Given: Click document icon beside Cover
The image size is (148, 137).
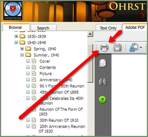Looking at the screenshot, I should click(34, 61).
